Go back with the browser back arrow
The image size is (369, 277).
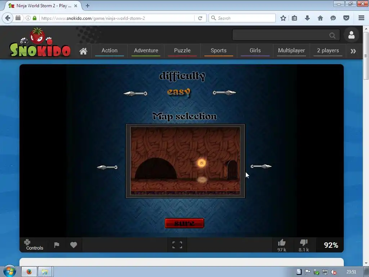click(x=8, y=18)
